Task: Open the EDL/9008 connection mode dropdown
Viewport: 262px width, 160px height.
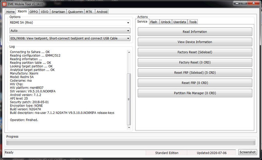Action: click(70, 38)
